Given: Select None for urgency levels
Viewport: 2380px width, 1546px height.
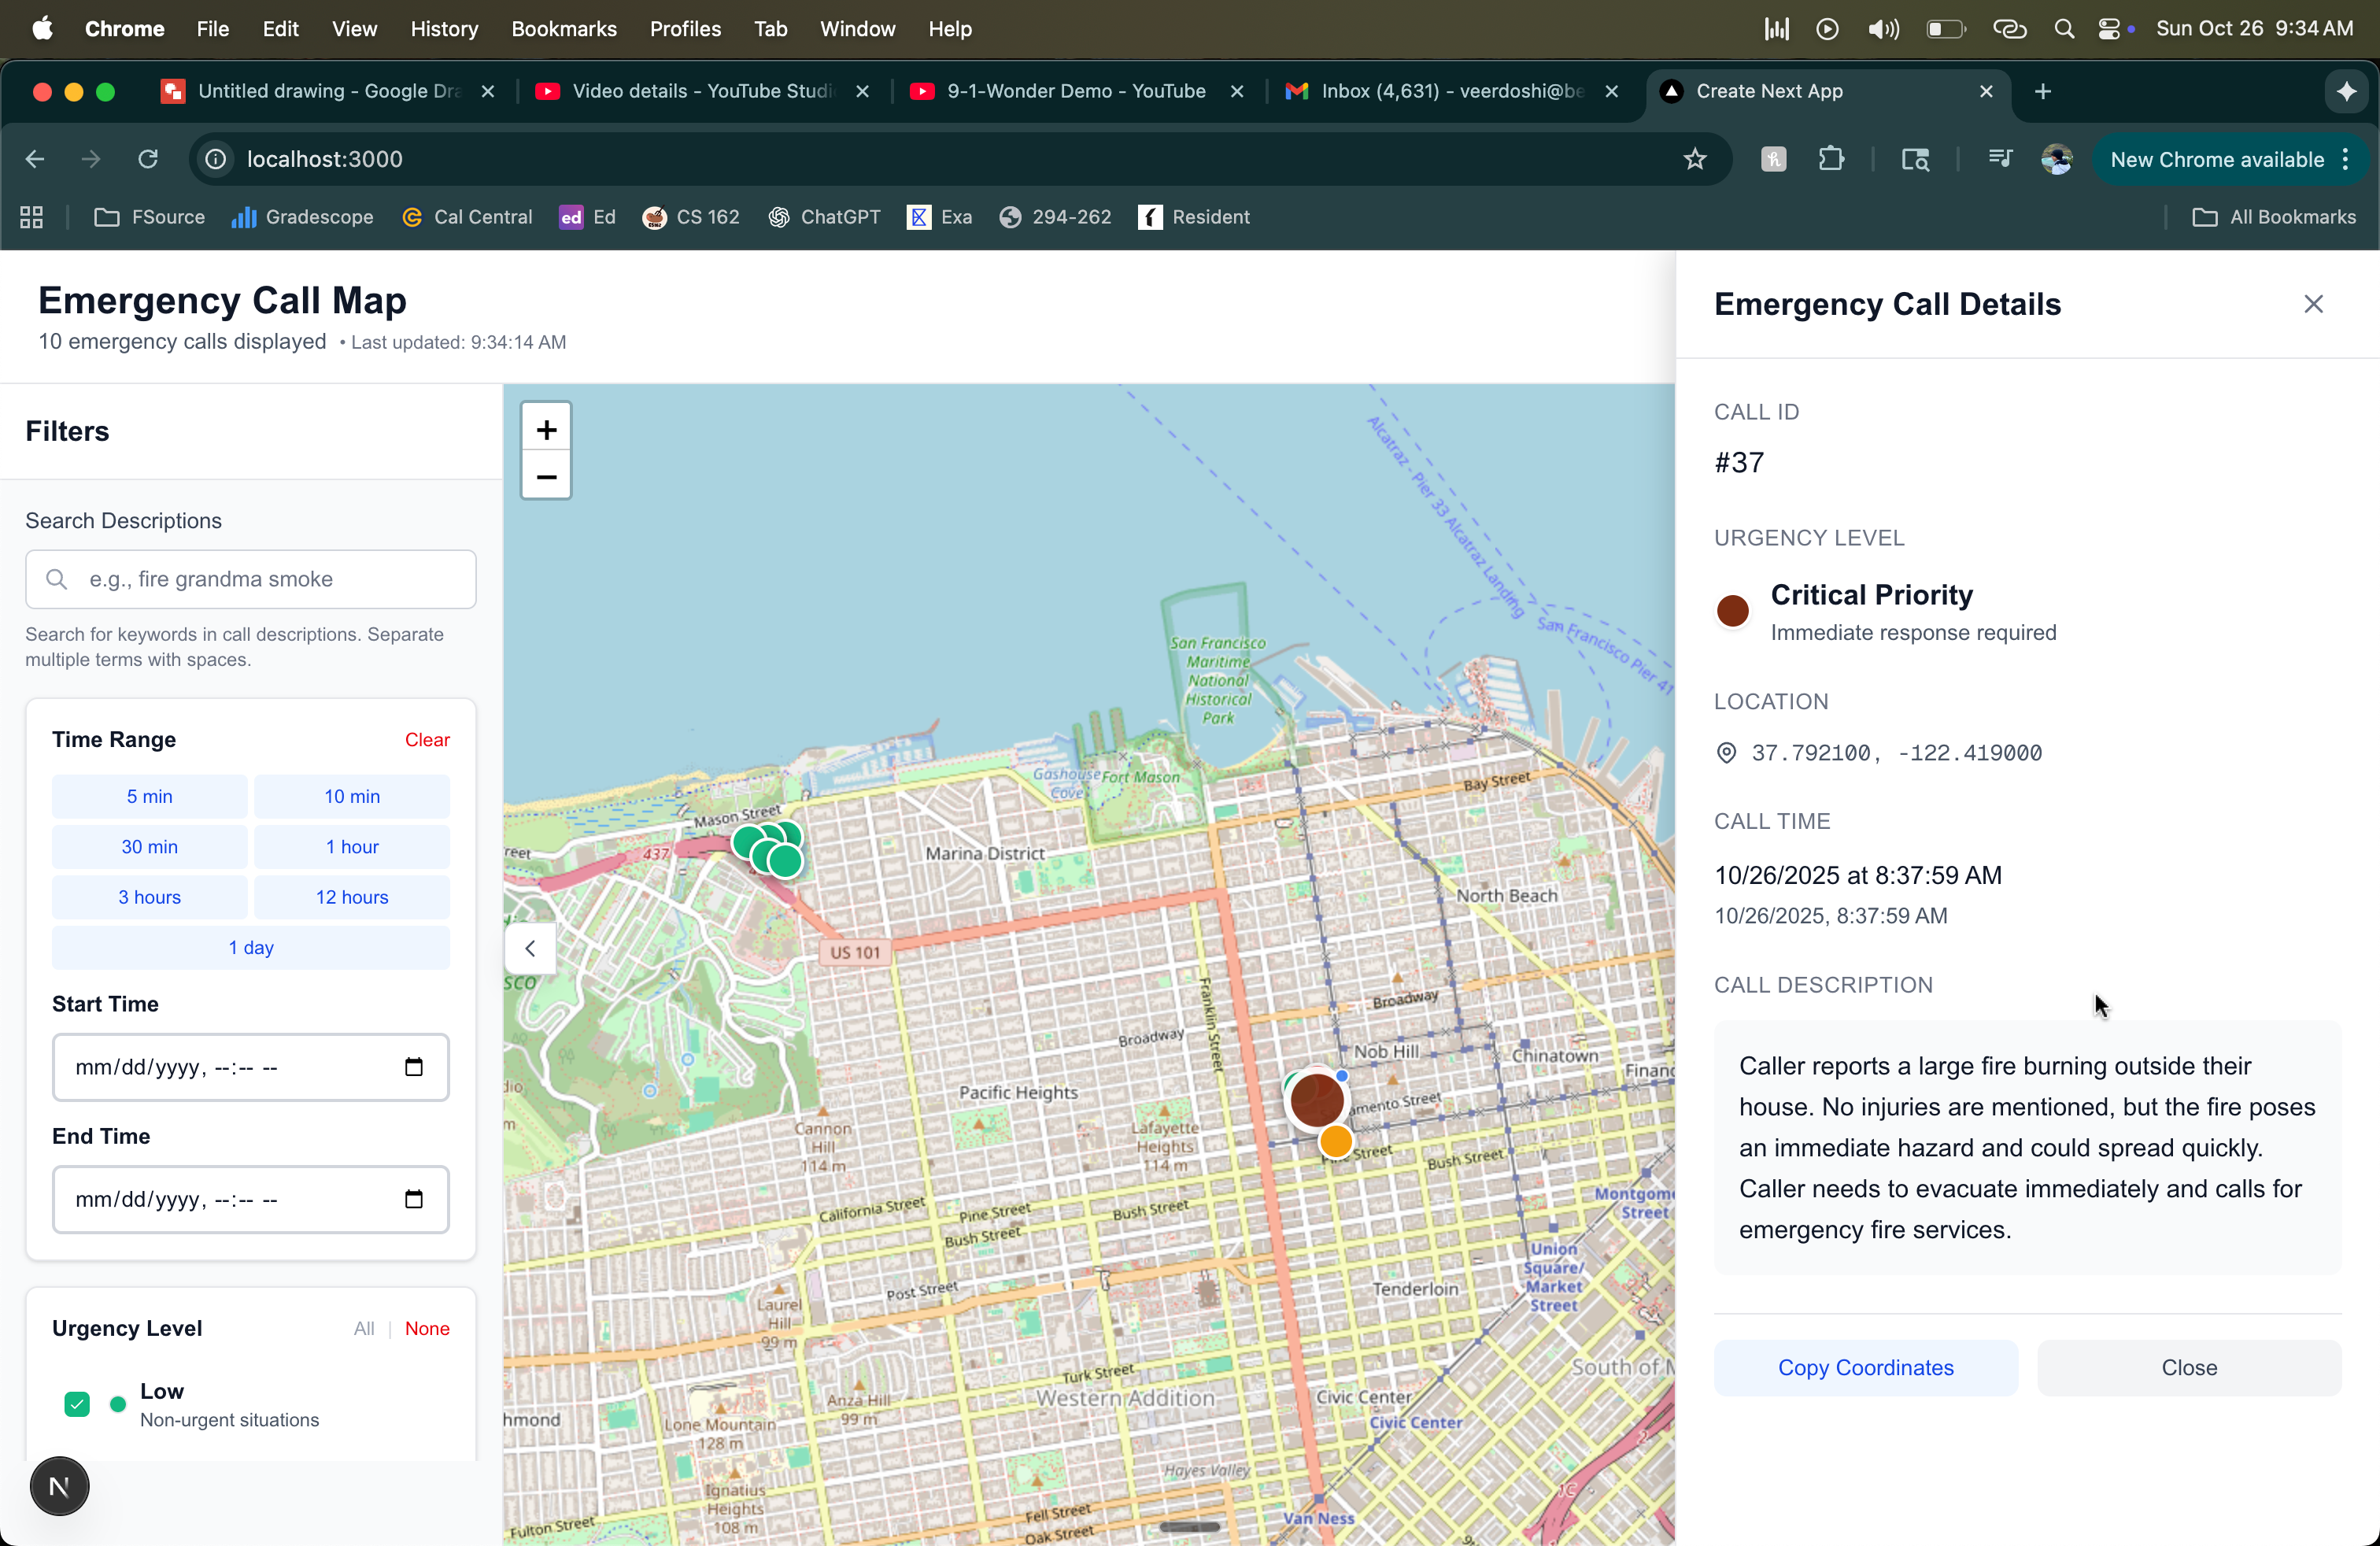Looking at the screenshot, I should [x=427, y=1328].
